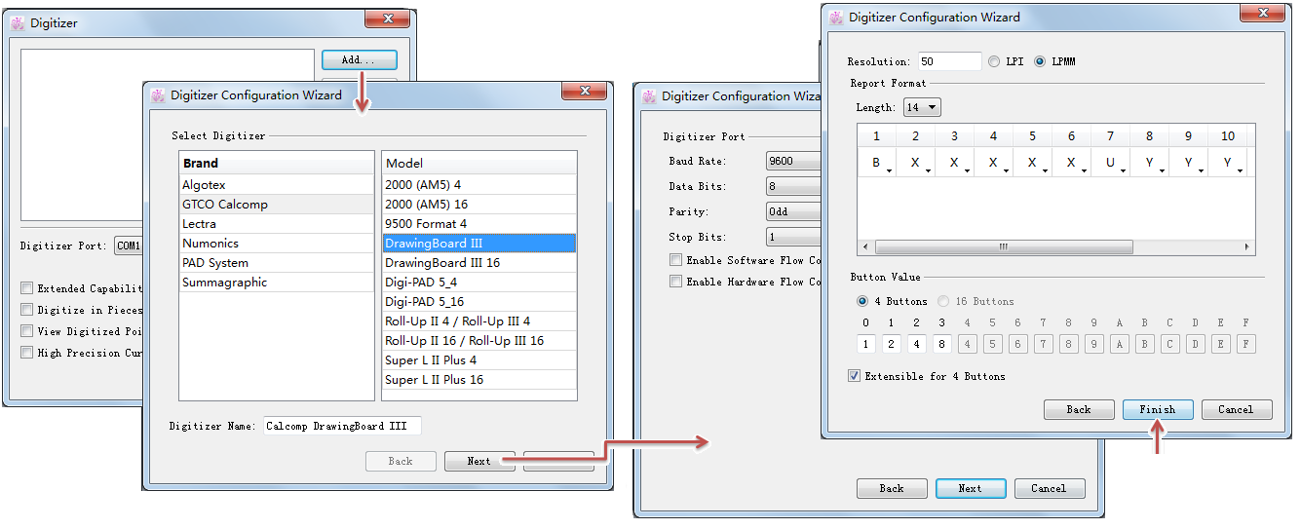Click the Digitizer window title icon
Viewport: 1301px width, 529px height.
[x=18, y=22]
